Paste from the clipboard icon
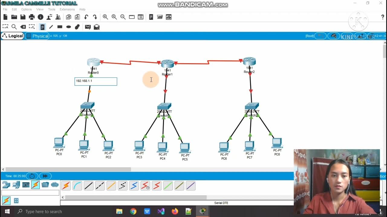Screen dimensions: 387x217 tap(77, 17)
